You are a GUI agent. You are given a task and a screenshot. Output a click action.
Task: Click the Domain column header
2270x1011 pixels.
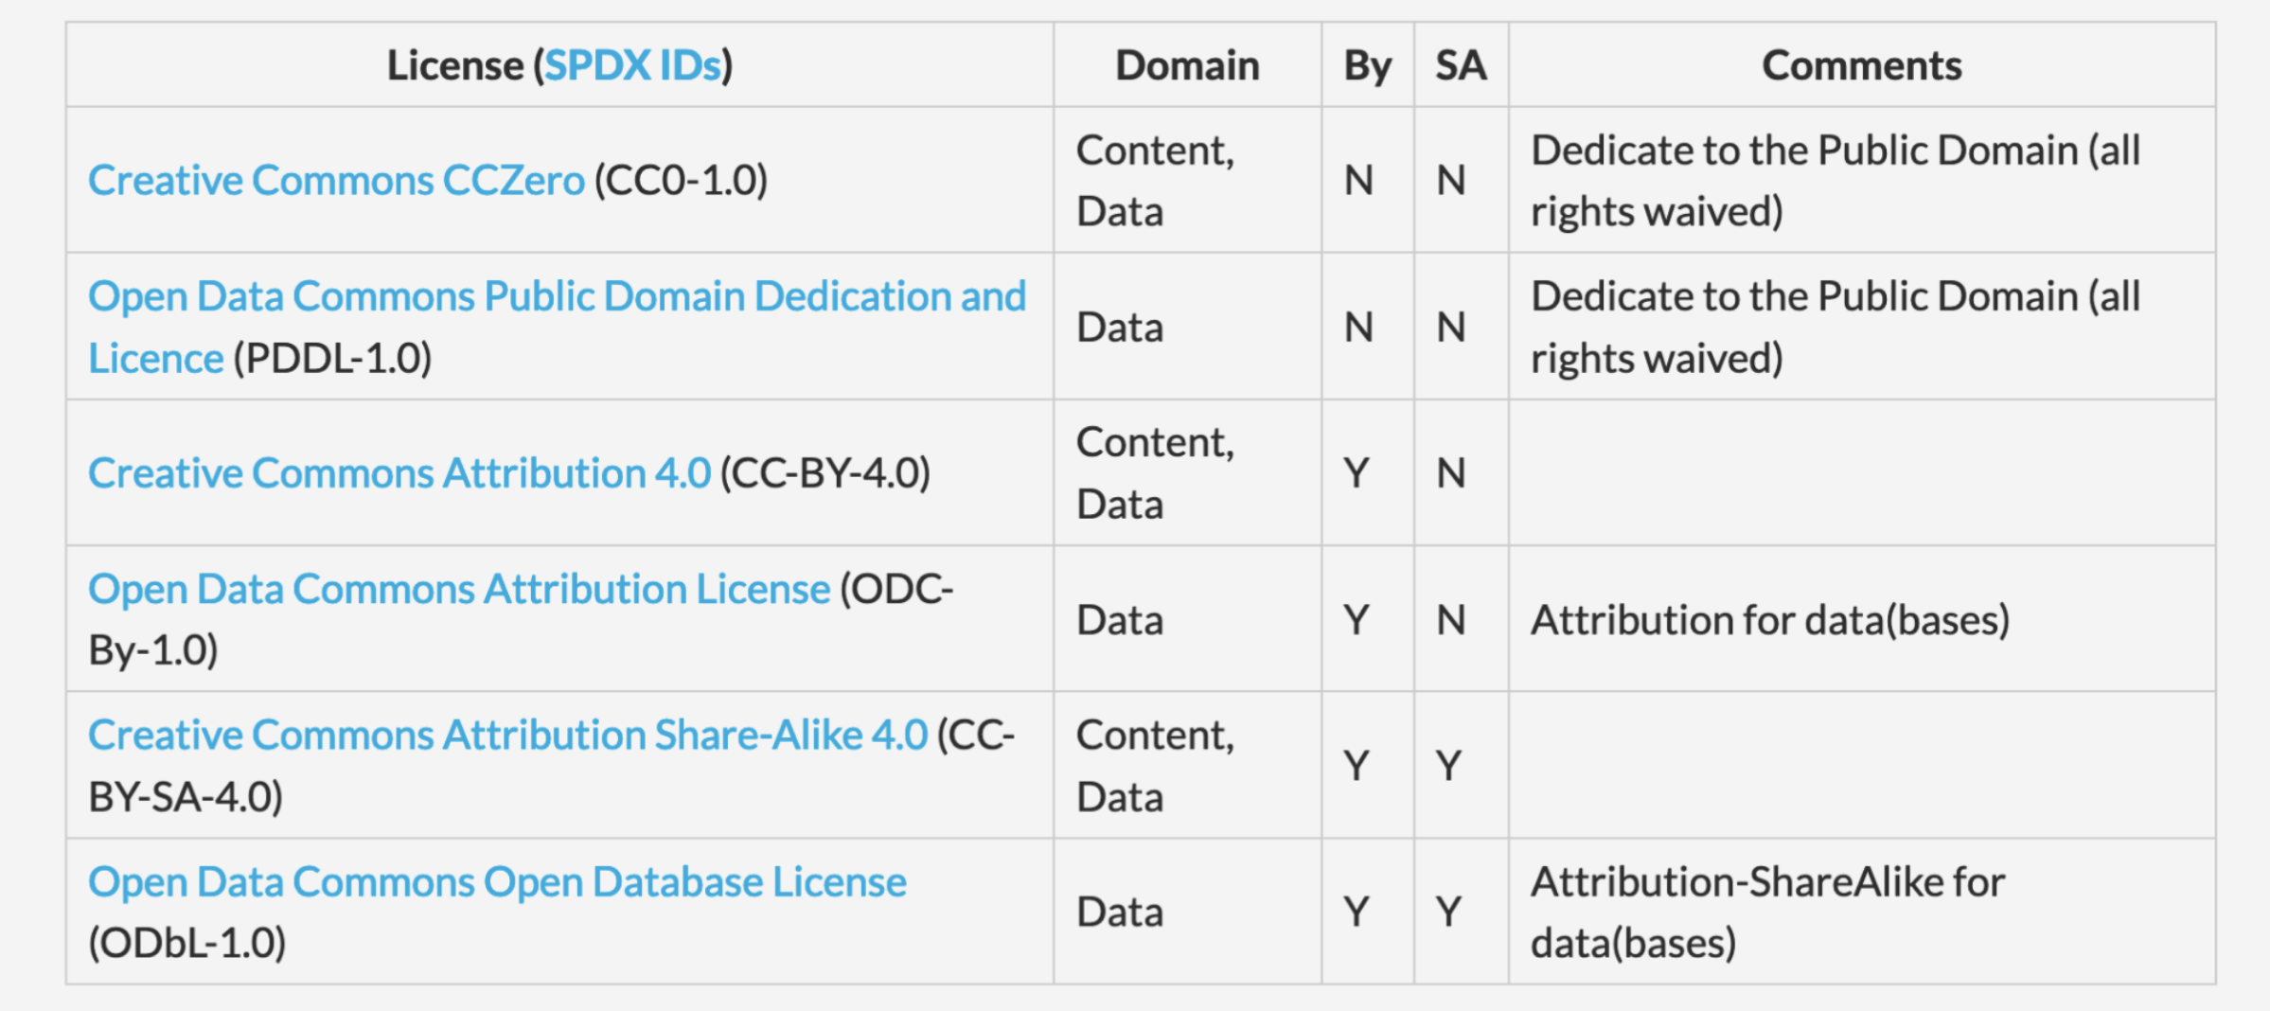tap(1187, 65)
